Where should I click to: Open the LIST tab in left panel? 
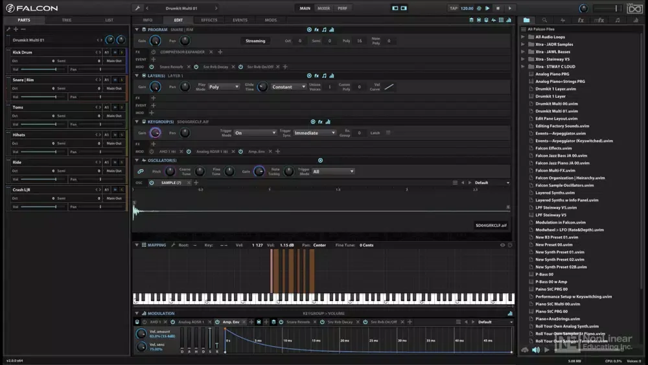109,20
